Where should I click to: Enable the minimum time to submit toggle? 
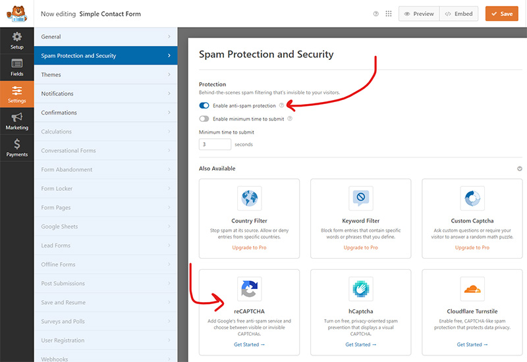coord(204,118)
